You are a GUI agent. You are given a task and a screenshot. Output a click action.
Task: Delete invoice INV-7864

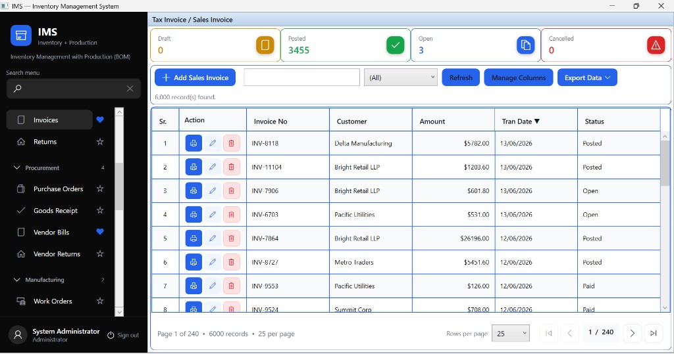(231, 238)
